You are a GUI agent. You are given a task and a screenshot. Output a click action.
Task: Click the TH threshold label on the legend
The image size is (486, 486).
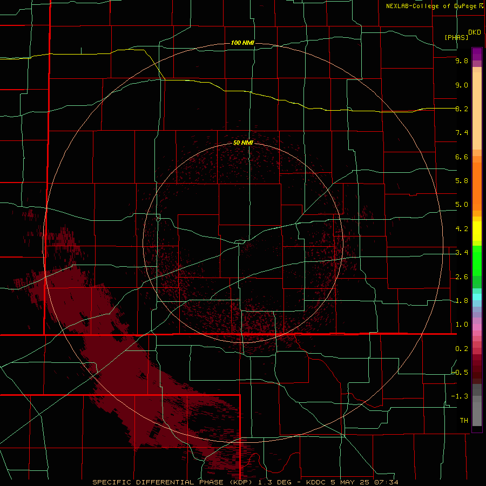[x=464, y=421]
